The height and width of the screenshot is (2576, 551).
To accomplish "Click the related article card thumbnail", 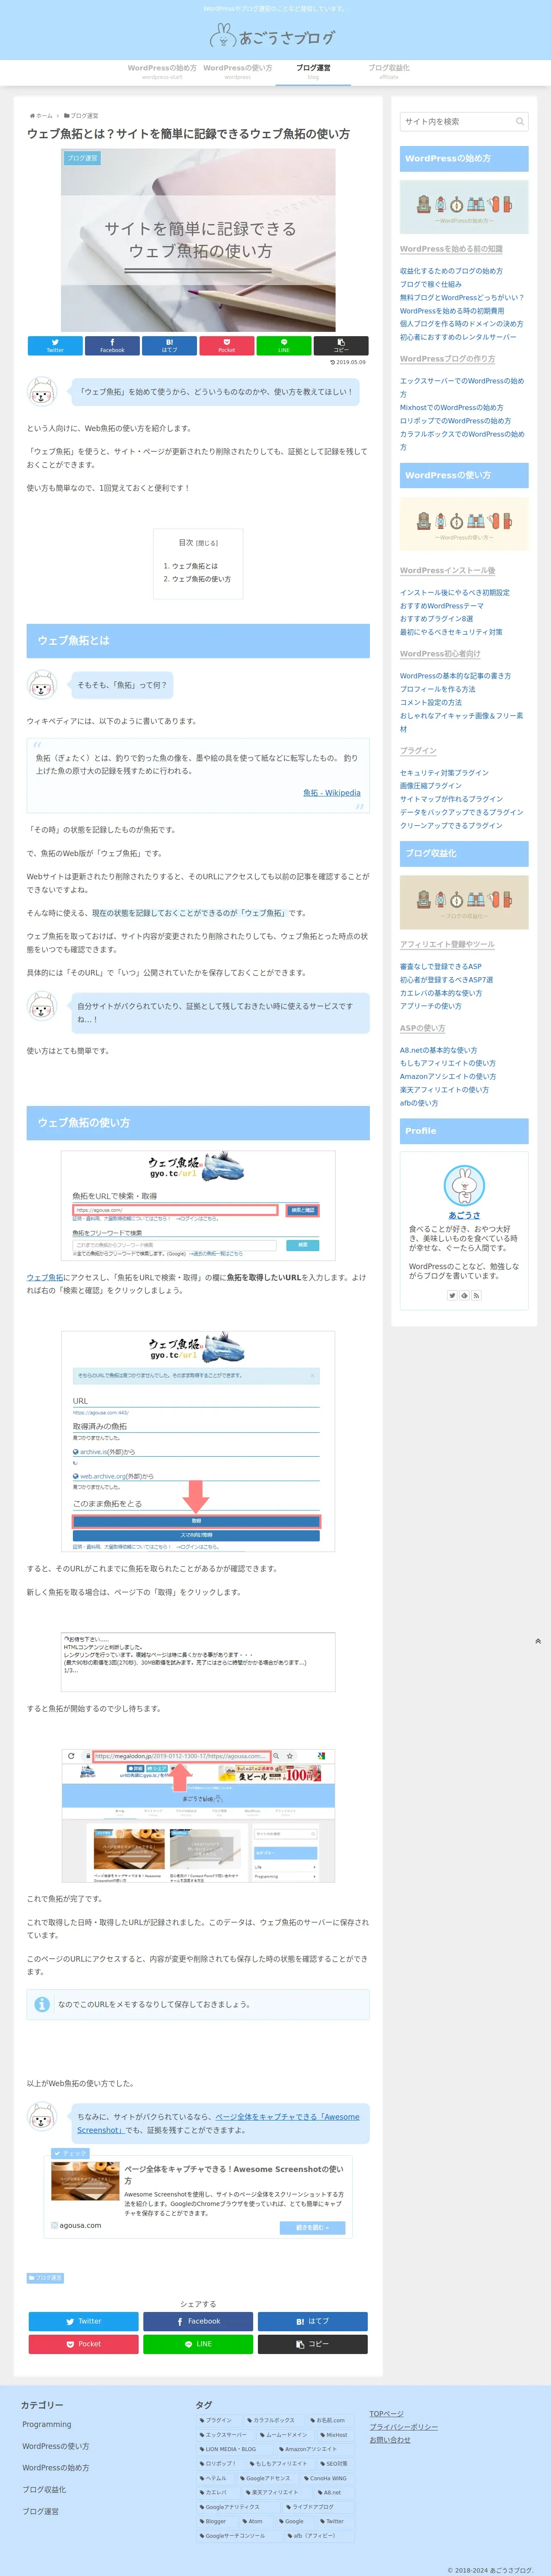I will point(85,2180).
